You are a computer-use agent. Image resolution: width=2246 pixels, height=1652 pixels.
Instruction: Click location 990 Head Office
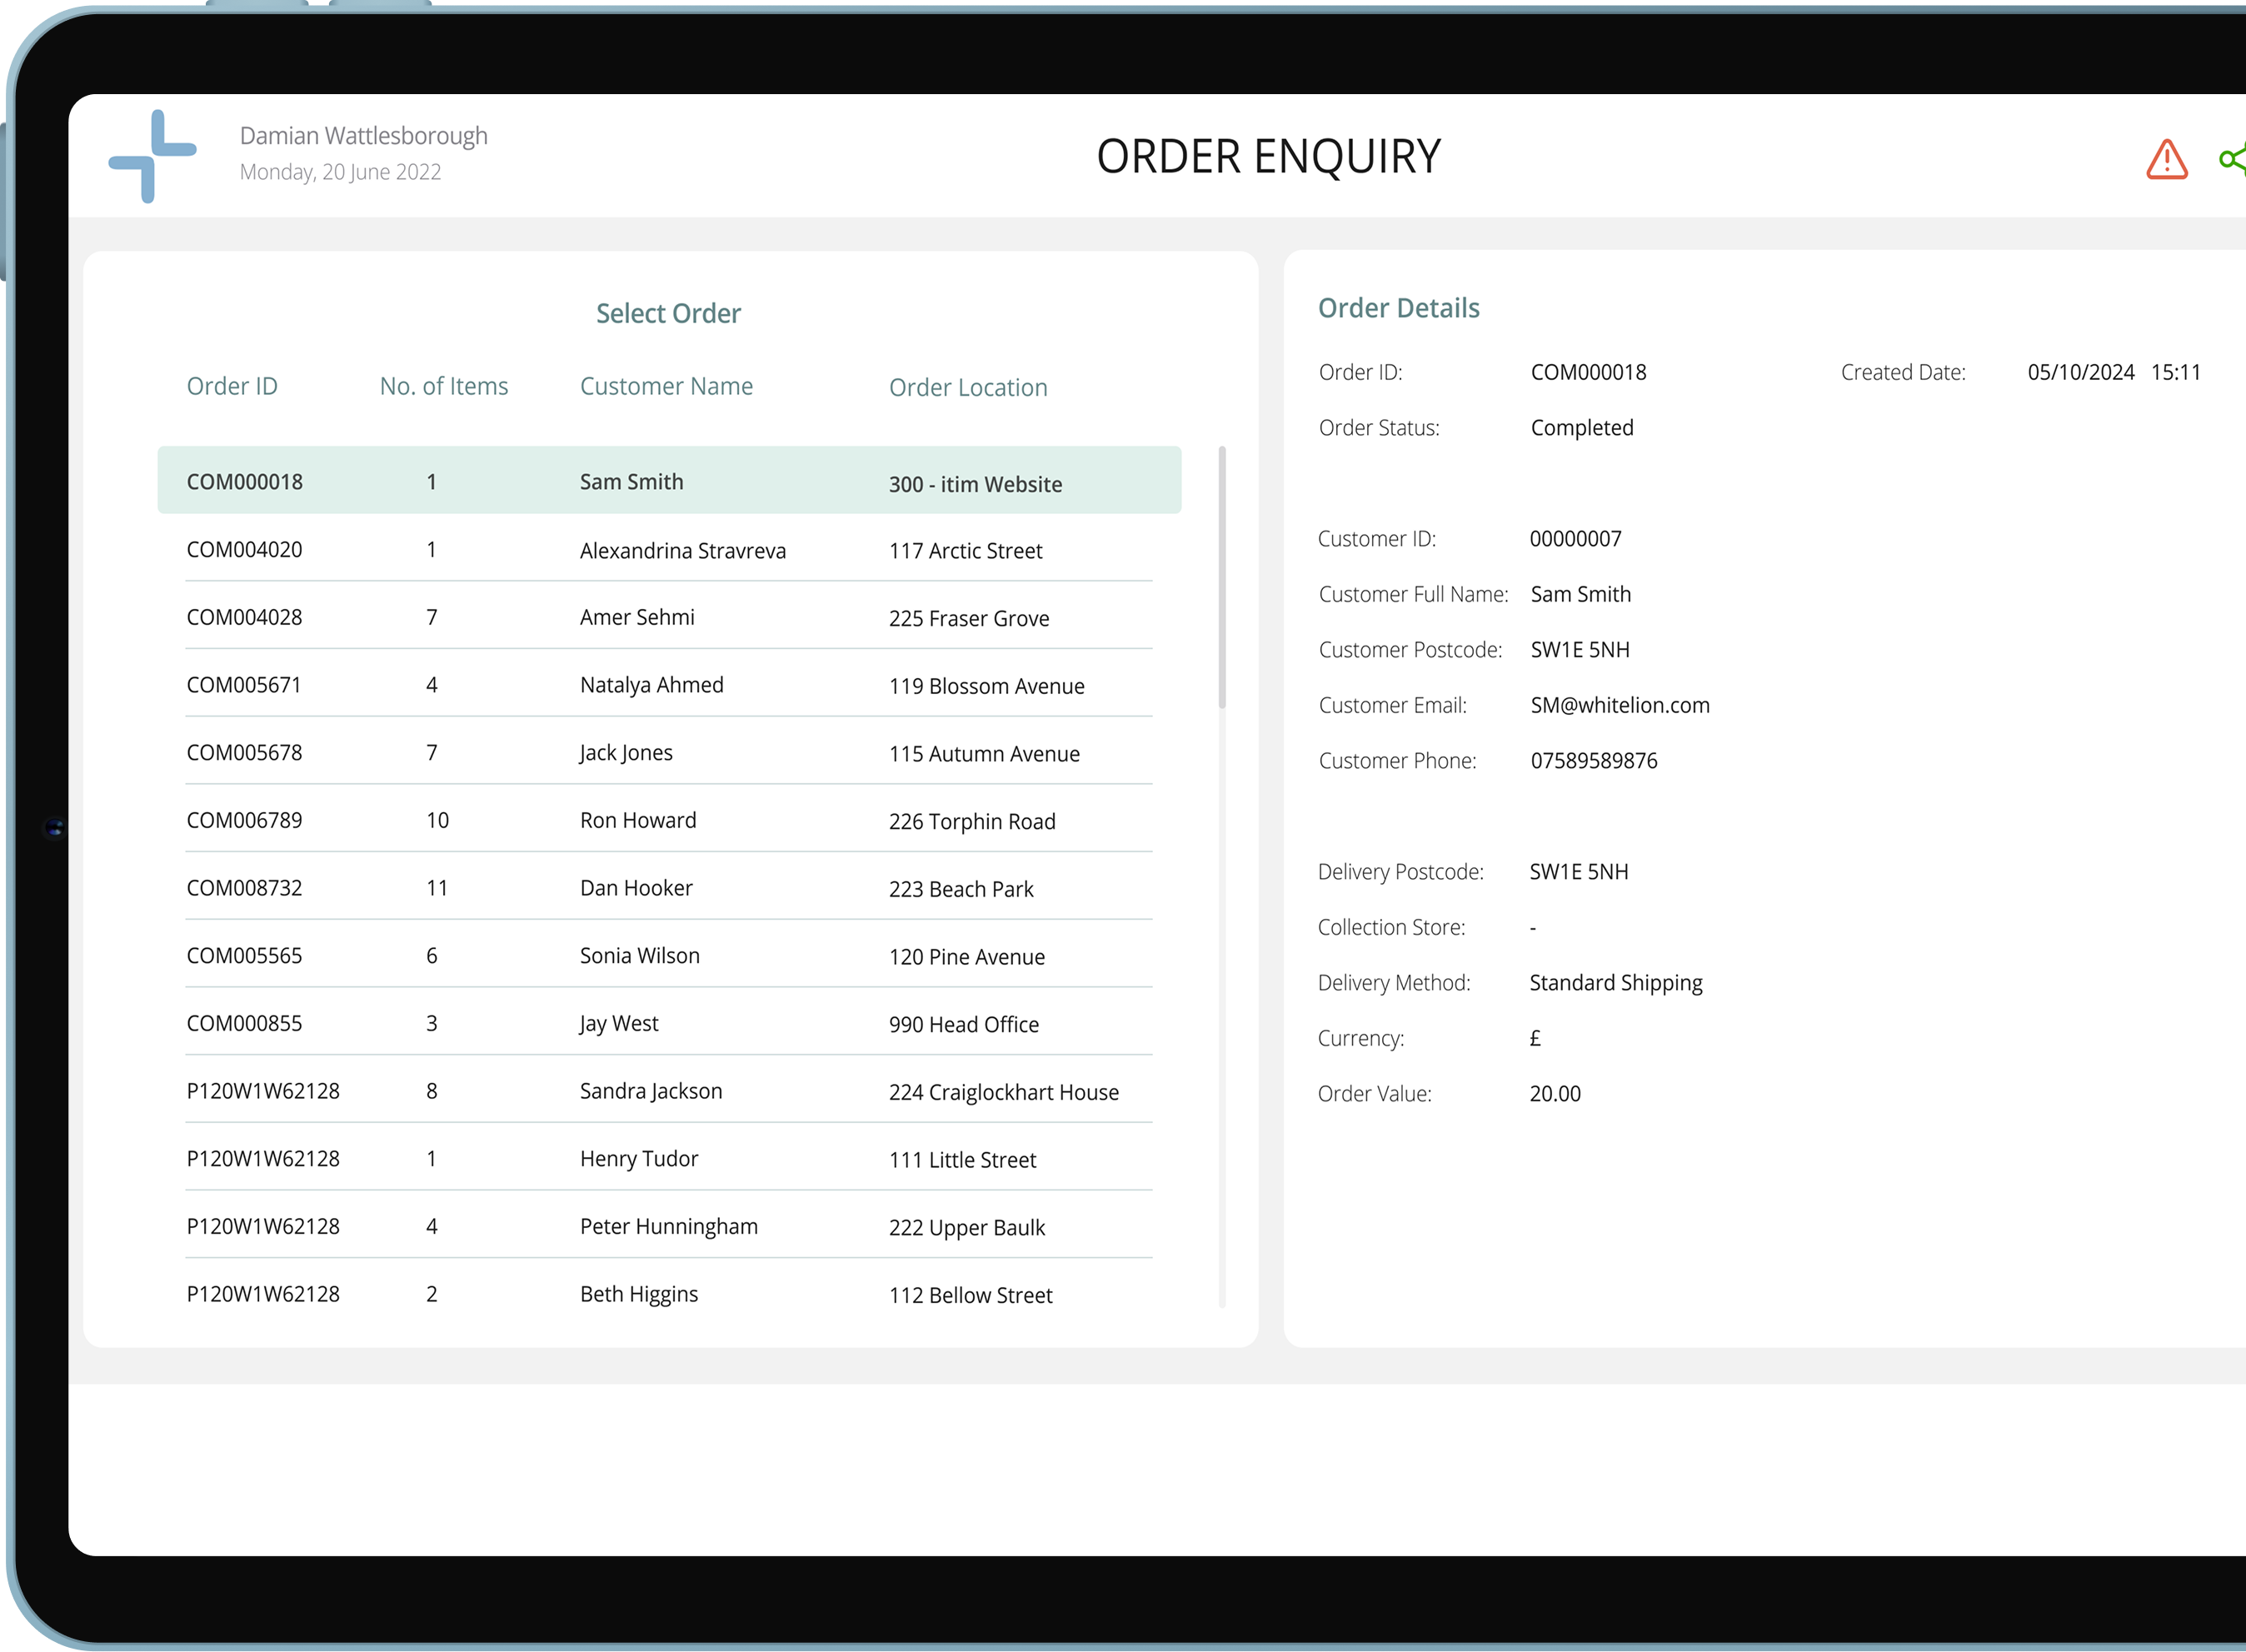click(x=964, y=1024)
